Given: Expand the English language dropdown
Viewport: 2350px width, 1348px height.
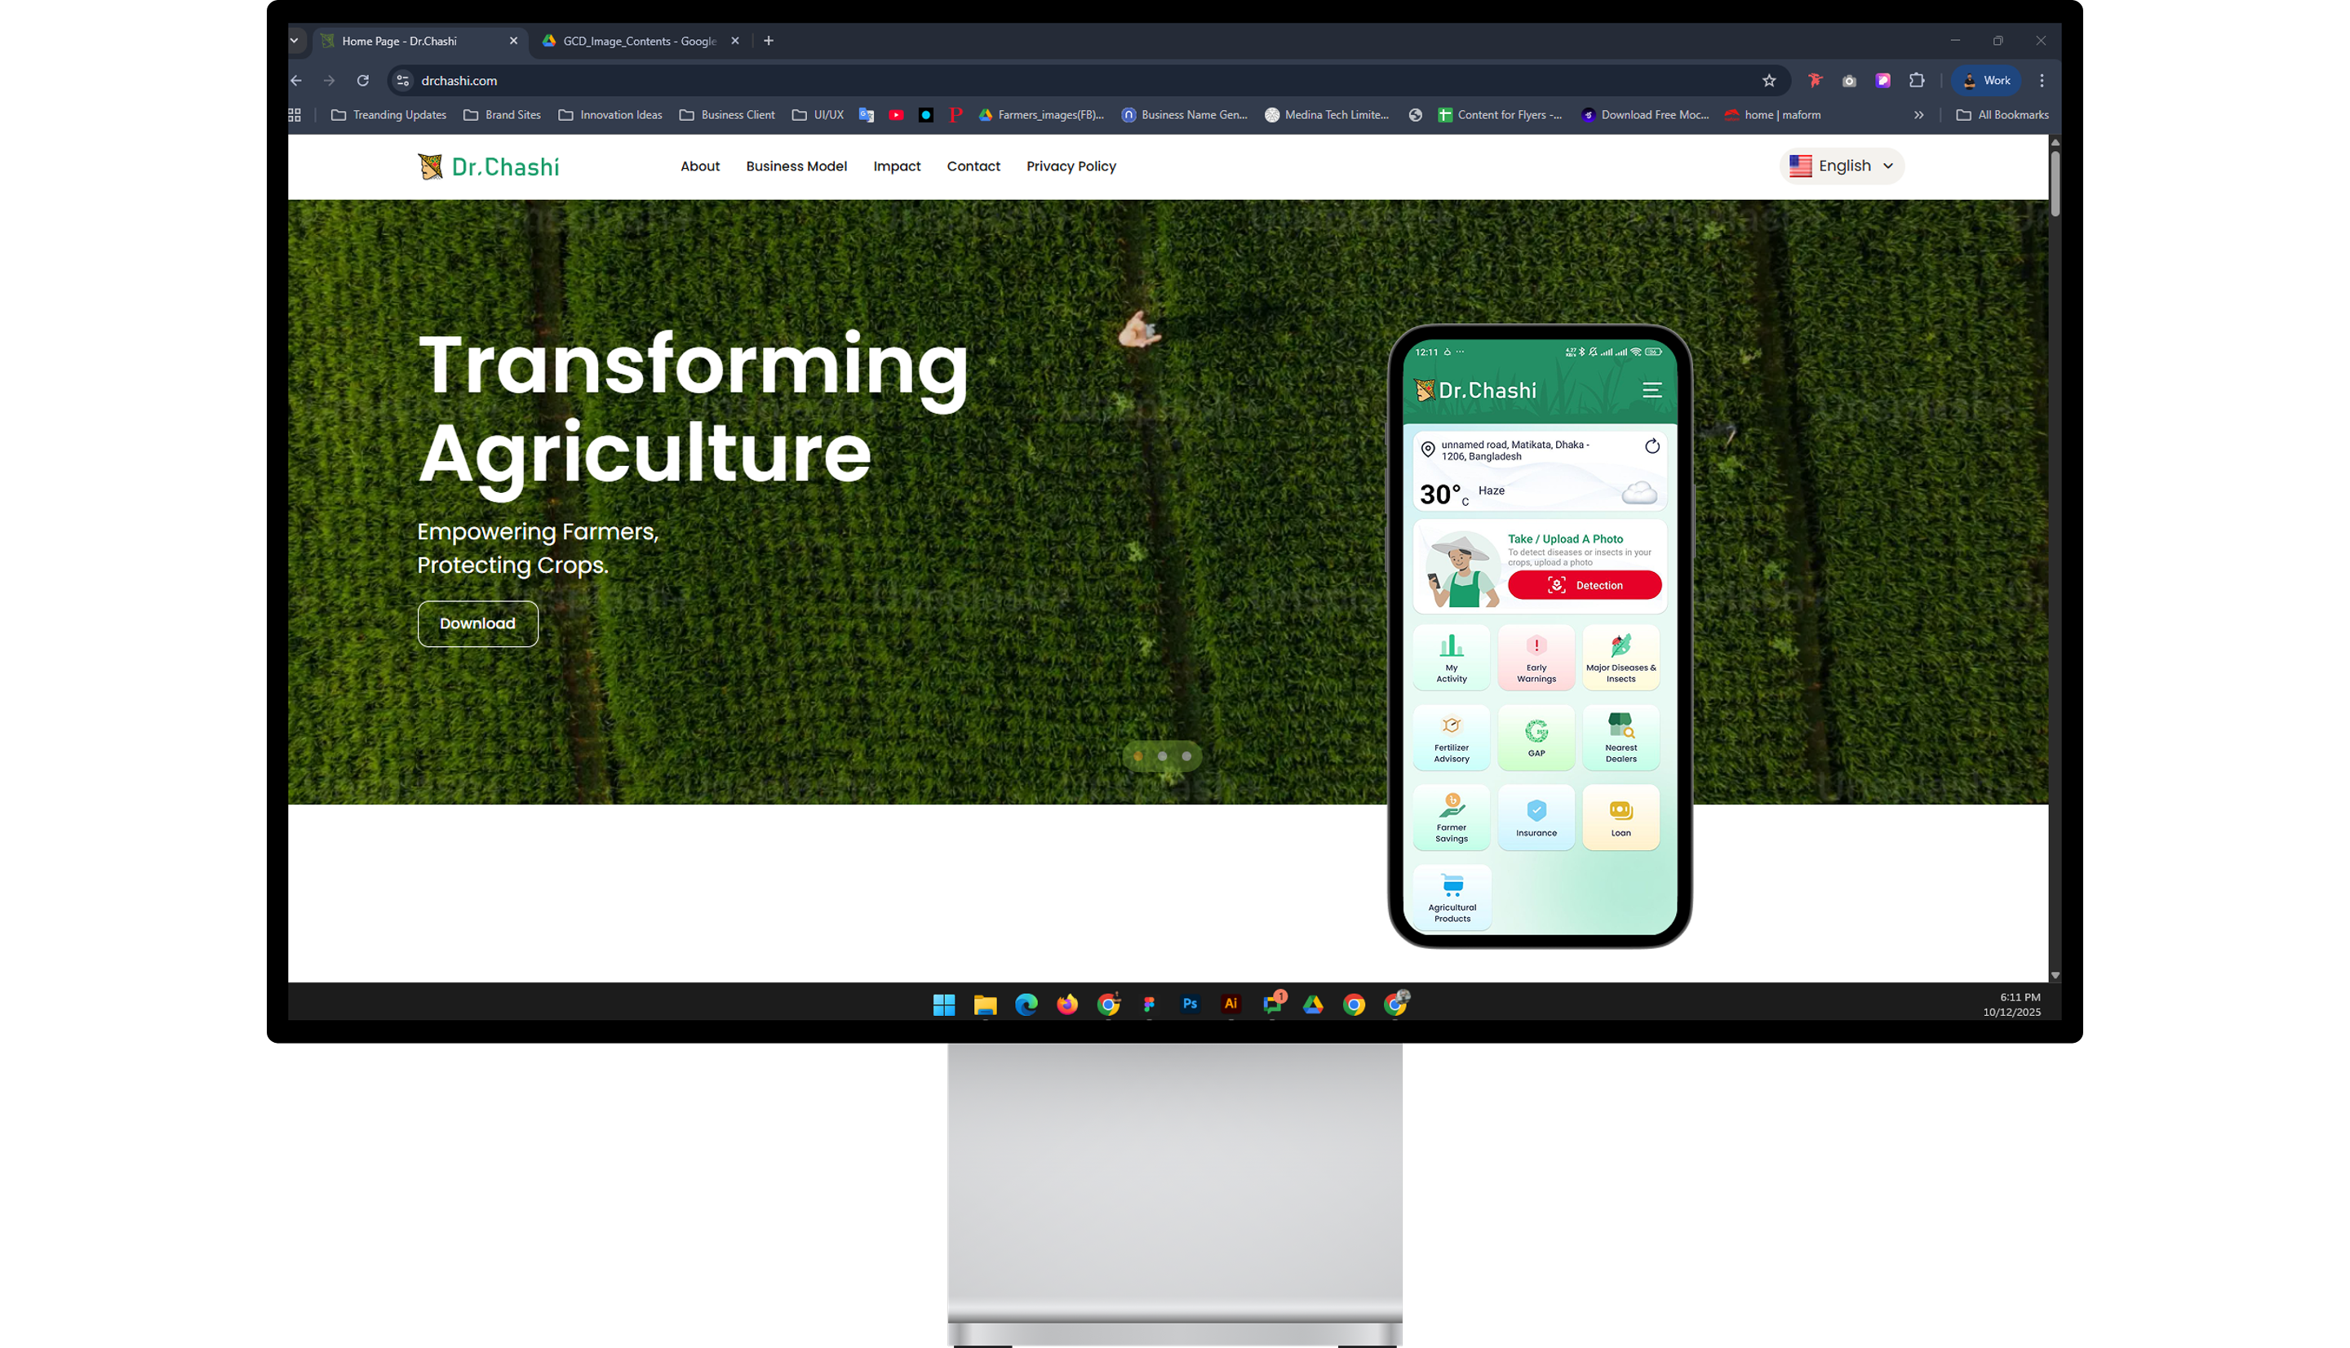Looking at the screenshot, I should click(x=1841, y=166).
